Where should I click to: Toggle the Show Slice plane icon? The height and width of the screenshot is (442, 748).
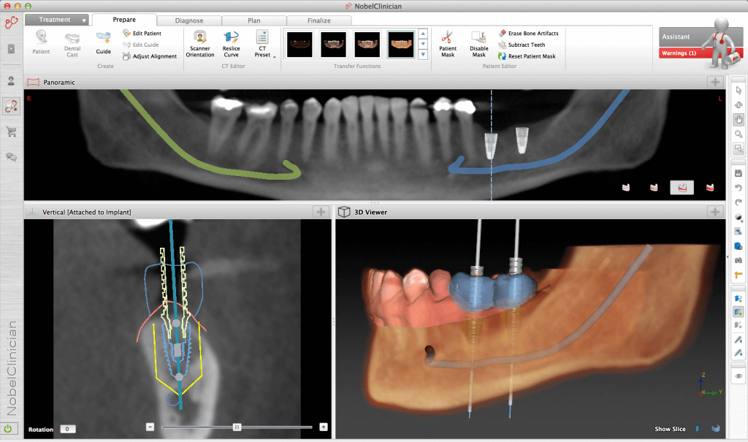(699, 429)
